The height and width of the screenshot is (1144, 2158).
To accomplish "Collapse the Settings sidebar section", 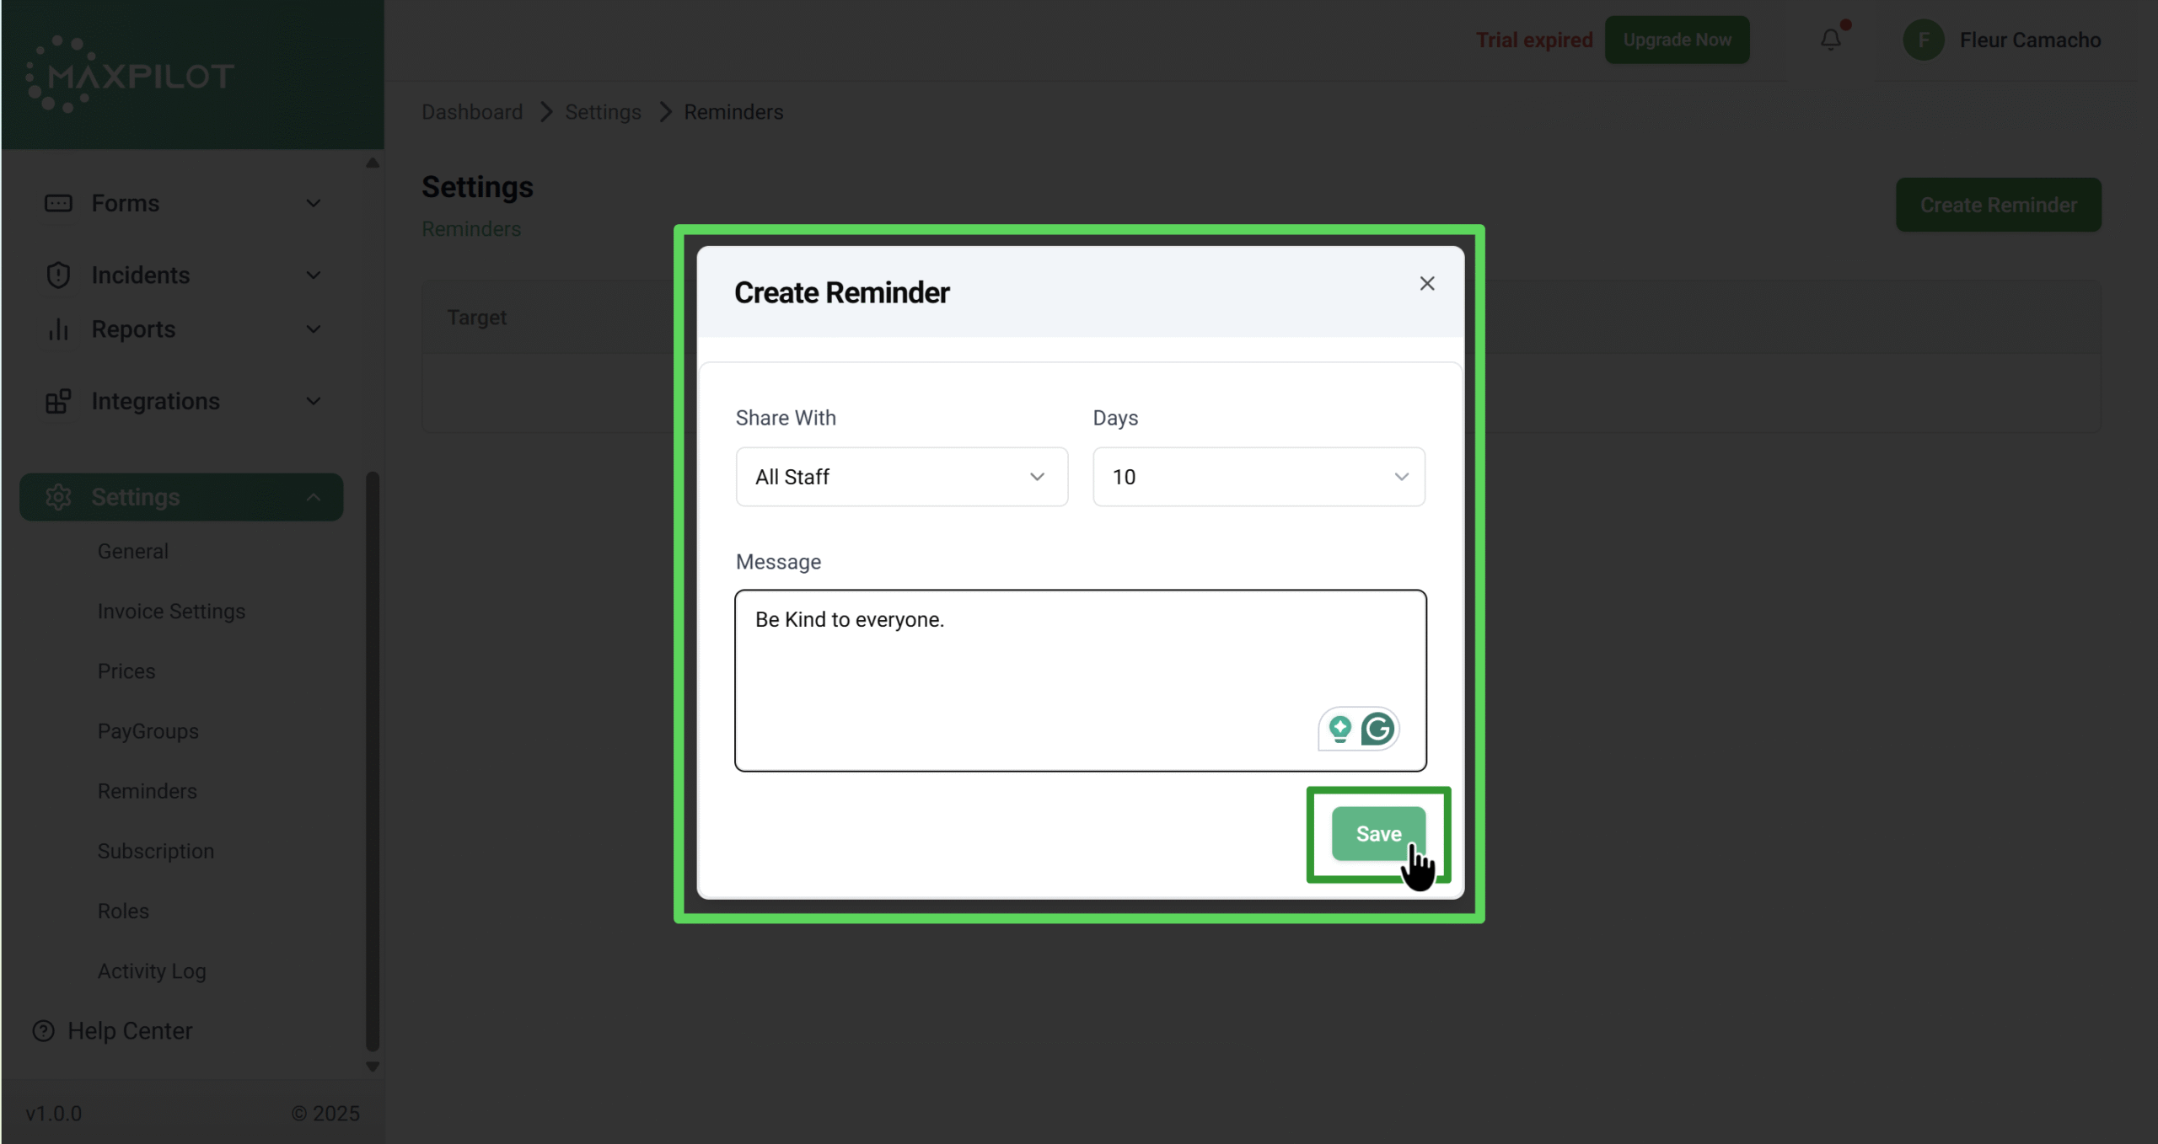I will point(313,497).
